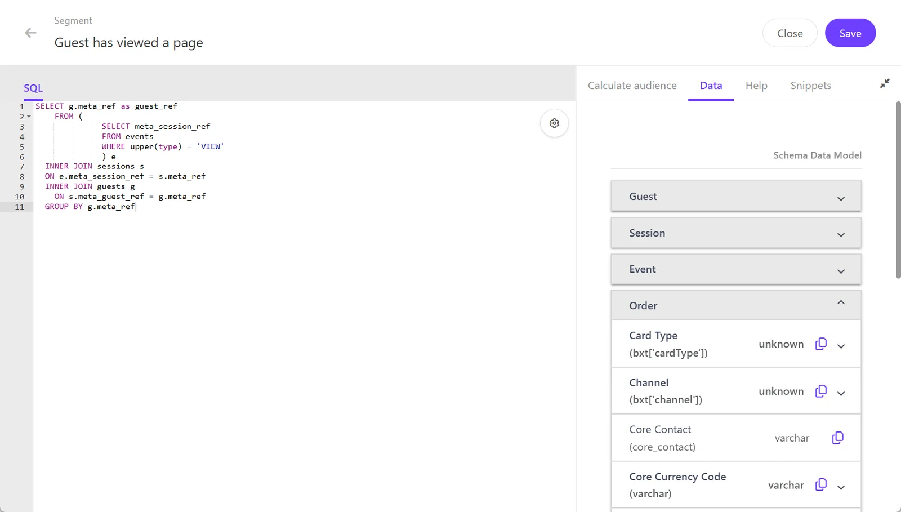
Task: Click the 'varchar' type of Core Currency Code
Action: pos(786,486)
